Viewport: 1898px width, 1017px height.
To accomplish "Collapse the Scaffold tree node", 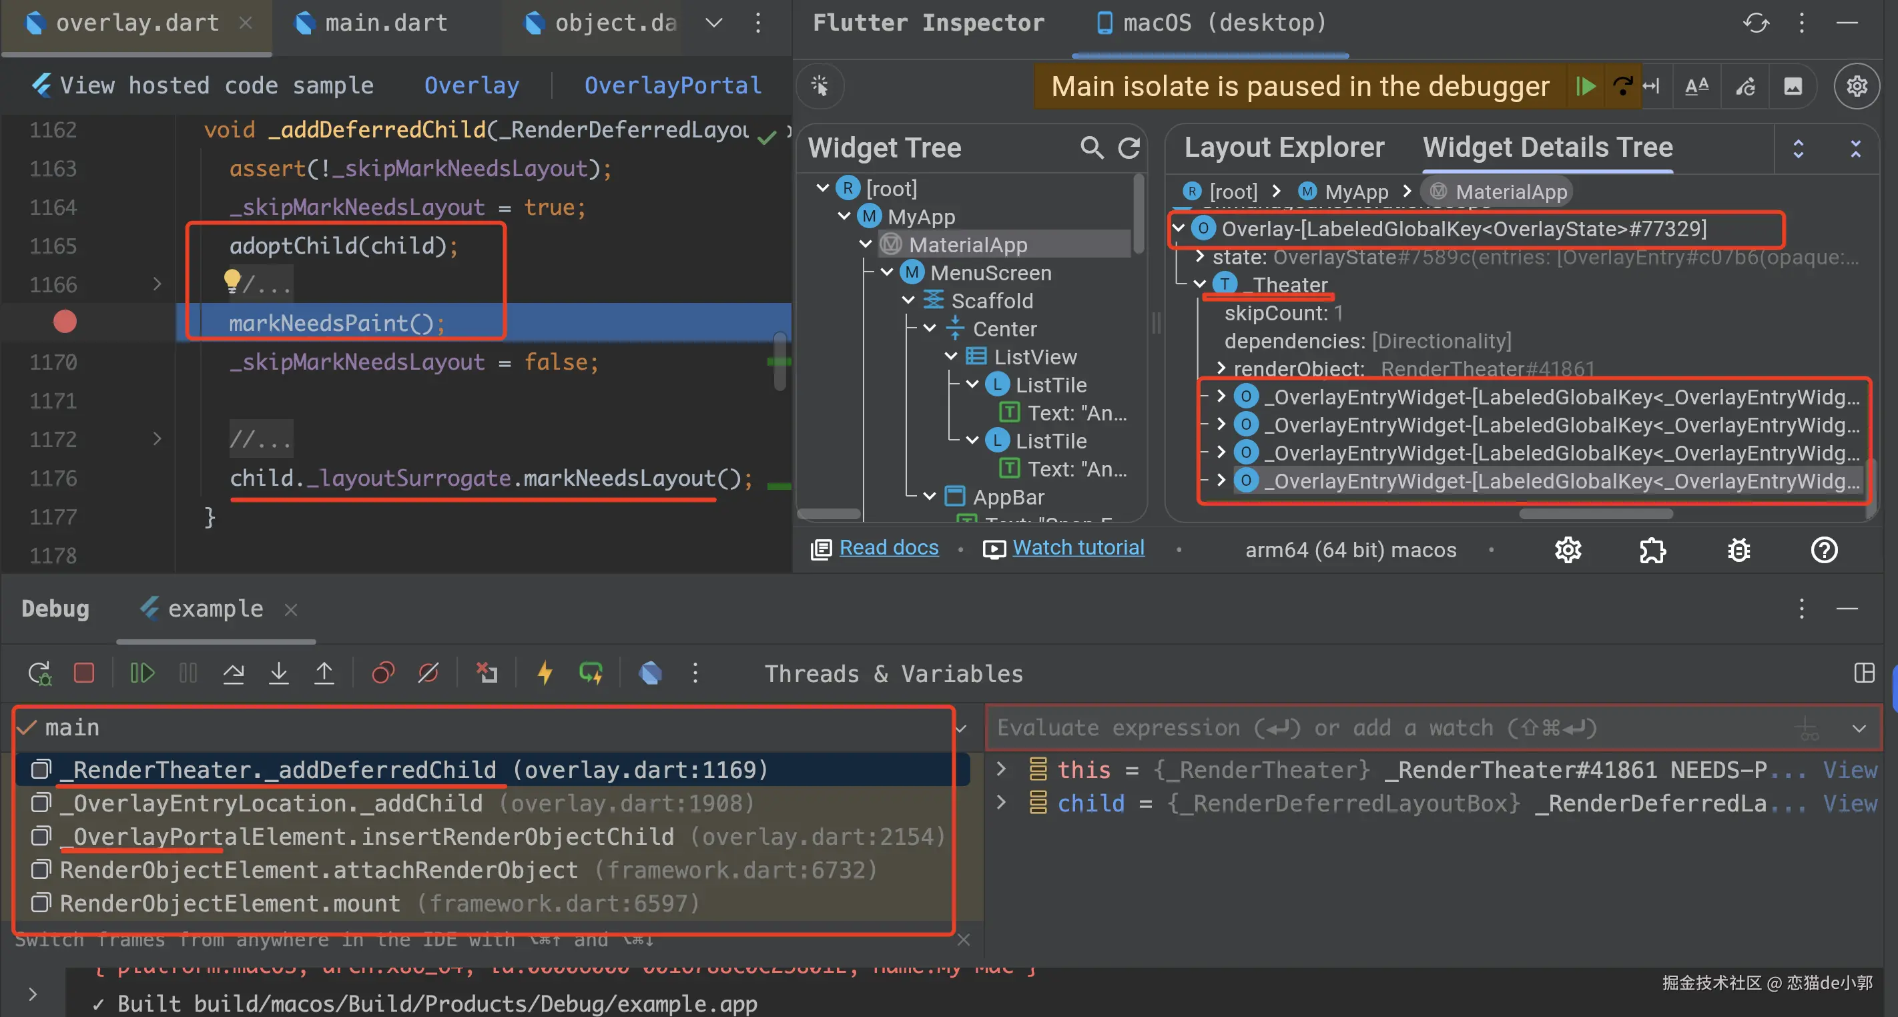I will (908, 301).
